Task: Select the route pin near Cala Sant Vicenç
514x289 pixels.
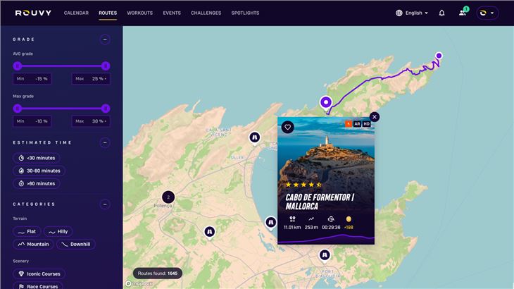Action: point(255,137)
